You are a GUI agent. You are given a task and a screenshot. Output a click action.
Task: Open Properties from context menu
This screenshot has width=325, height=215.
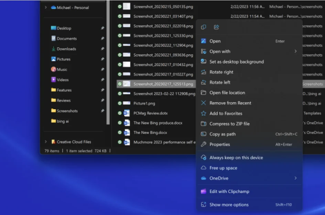[249, 145]
